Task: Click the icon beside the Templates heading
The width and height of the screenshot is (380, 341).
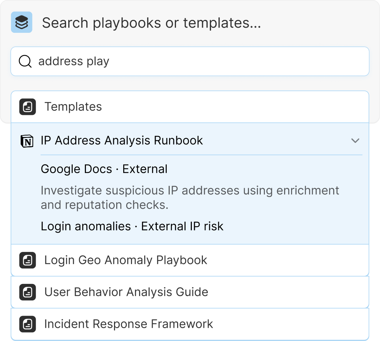Action: coord(27,106)
